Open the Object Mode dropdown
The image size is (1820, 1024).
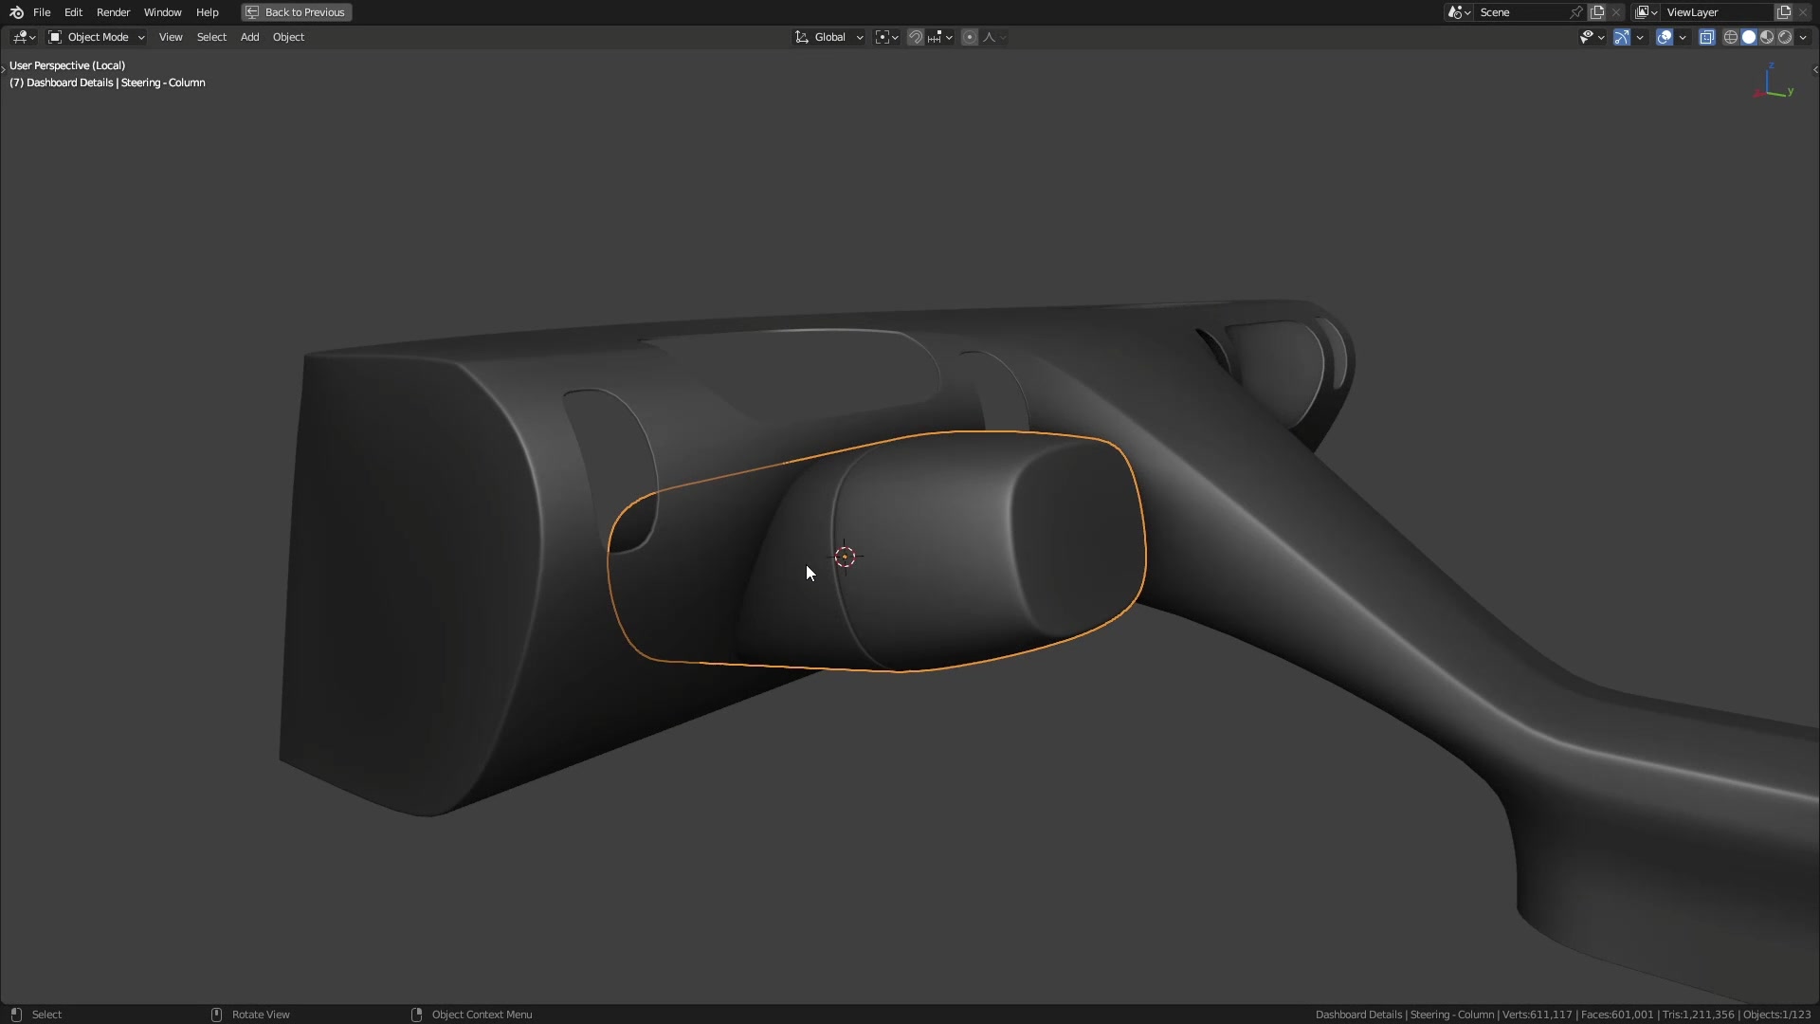(97, 37)
